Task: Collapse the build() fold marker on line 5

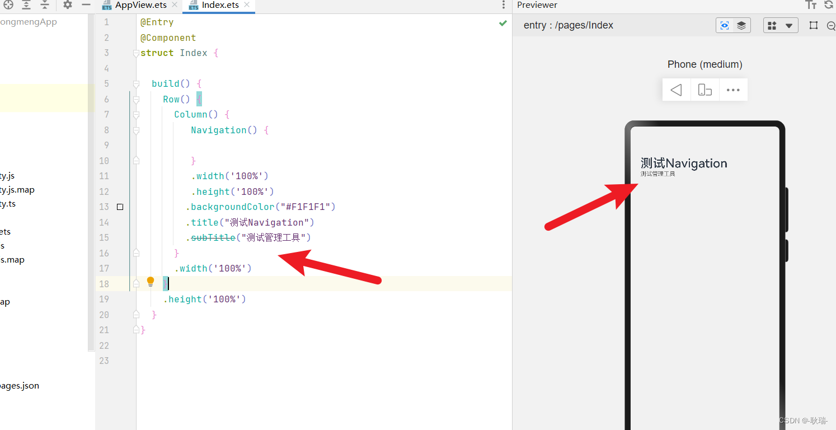Action: tap(136, 84)
